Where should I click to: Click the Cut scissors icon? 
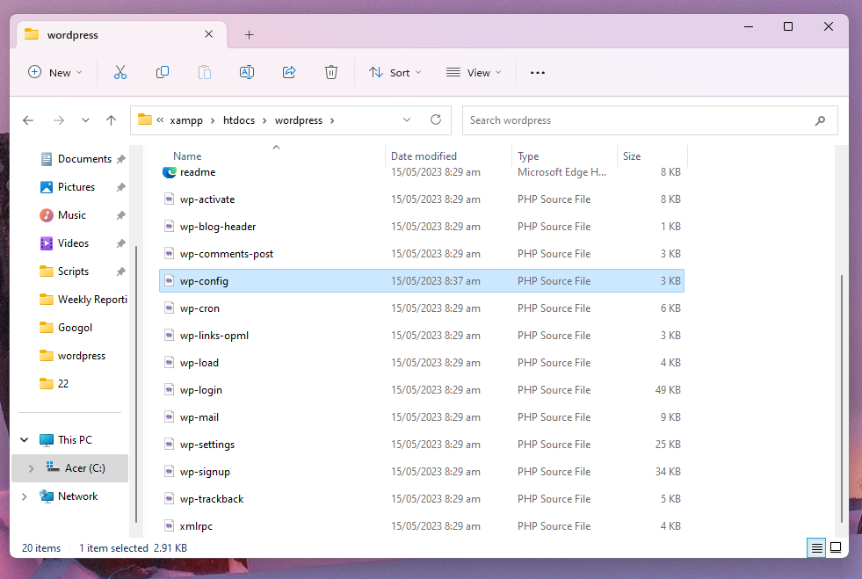tap(120, 73)
